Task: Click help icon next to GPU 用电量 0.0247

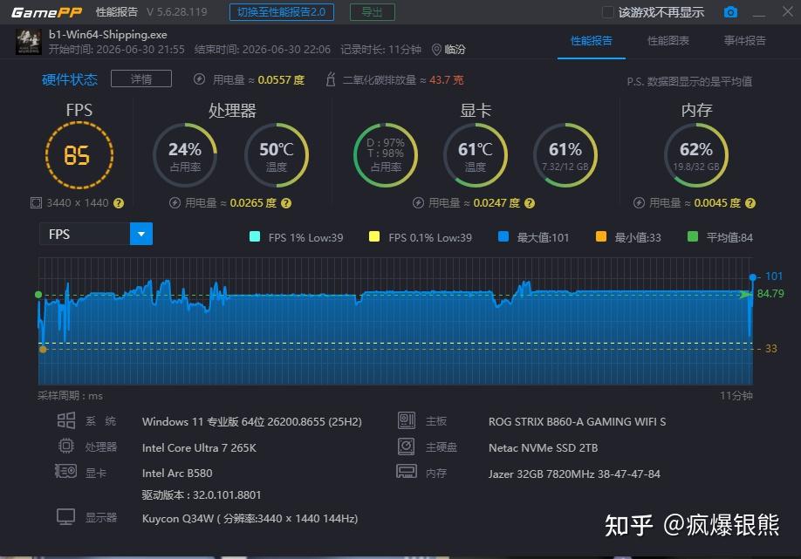Action: [530, 203]
